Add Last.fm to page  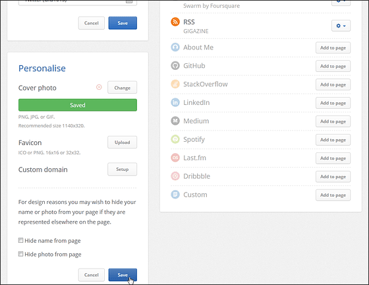point(333,158)
